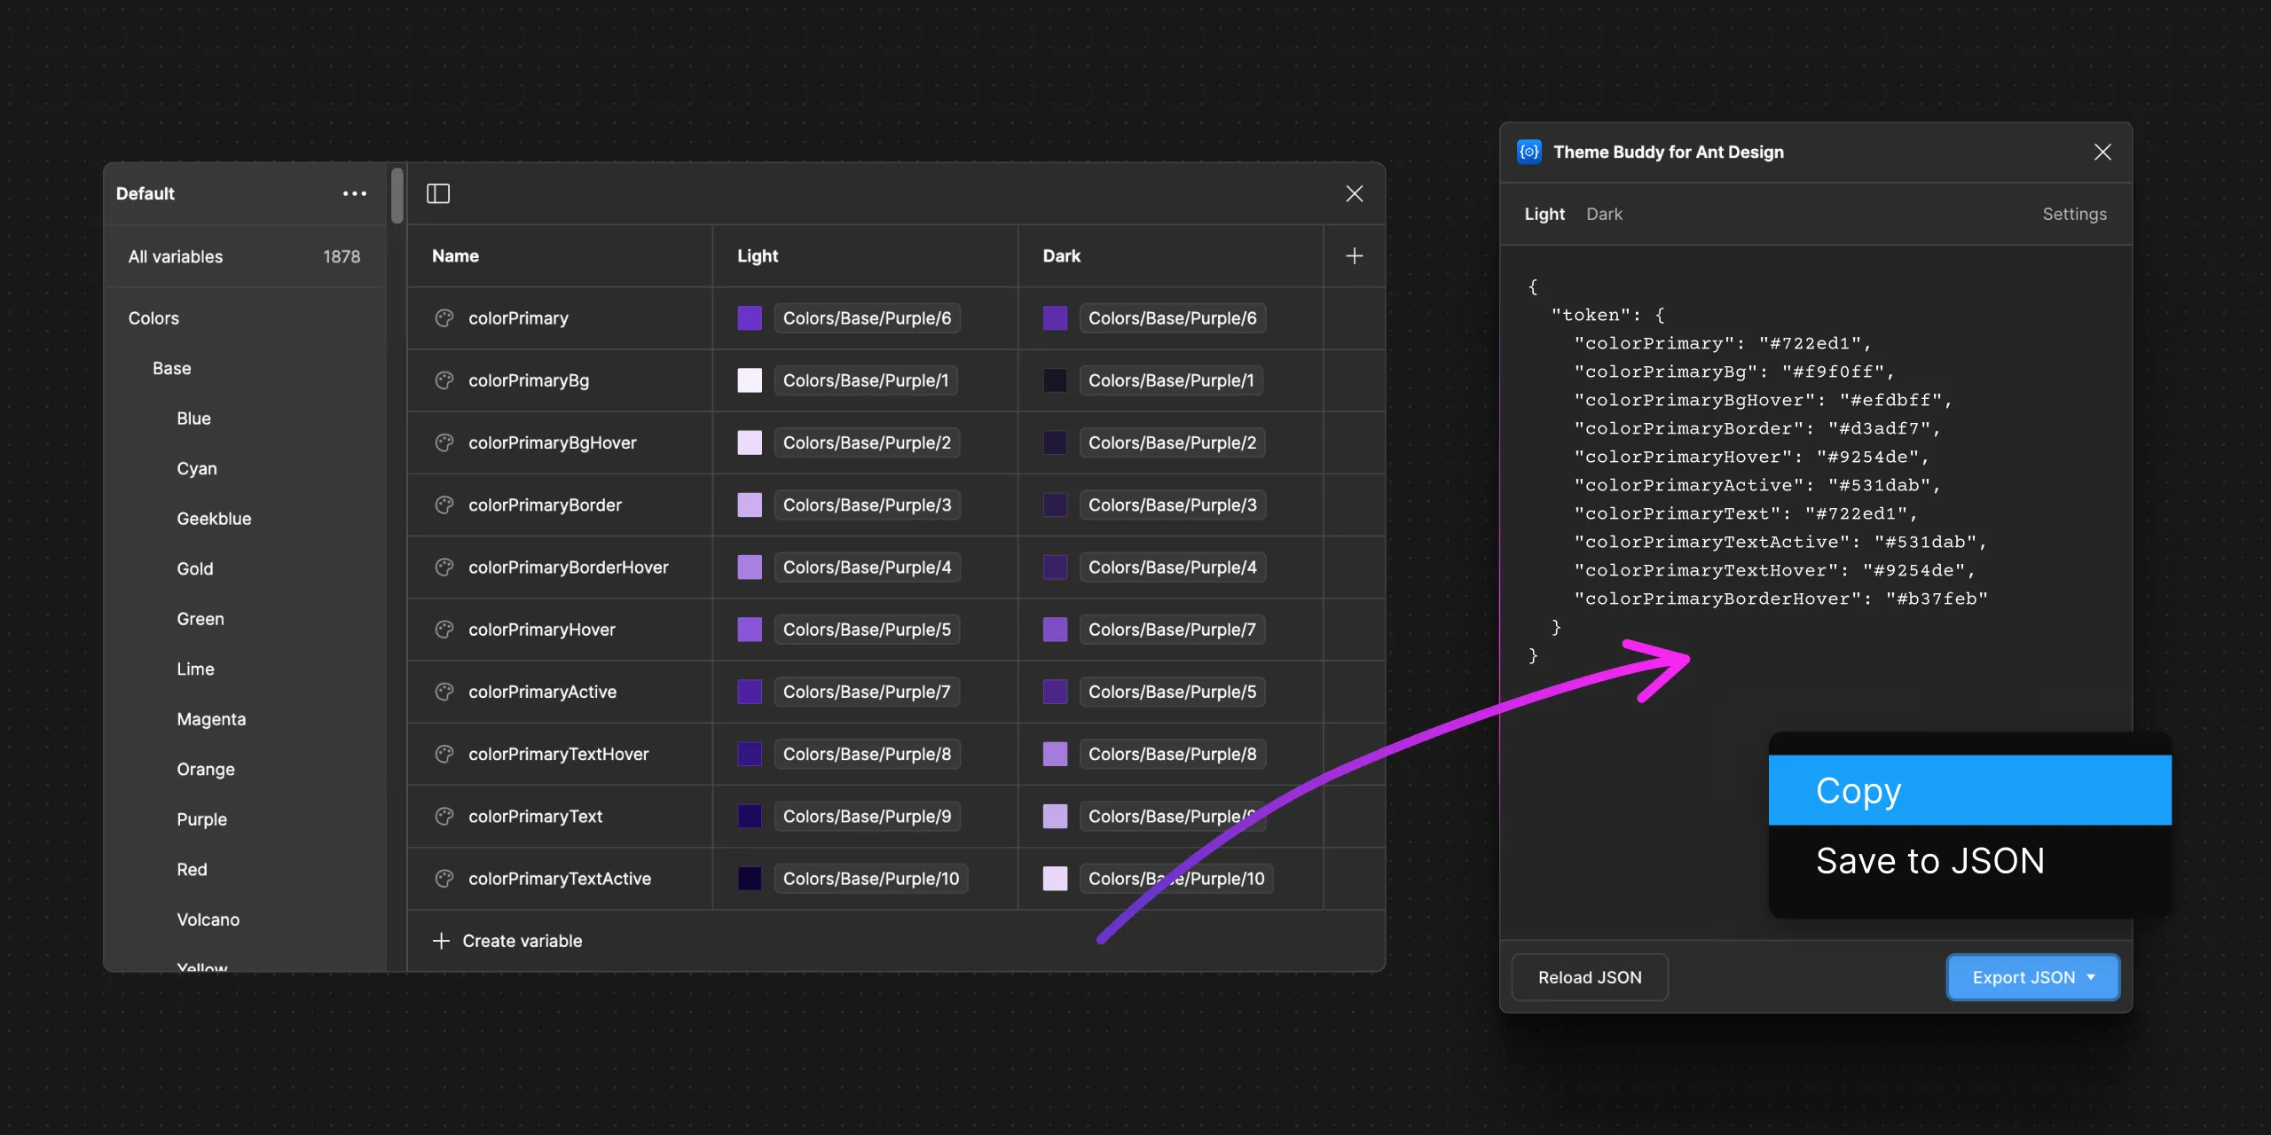Click the Reload JSON button
2271x1135 pixels.
[x=1589, y=977]
